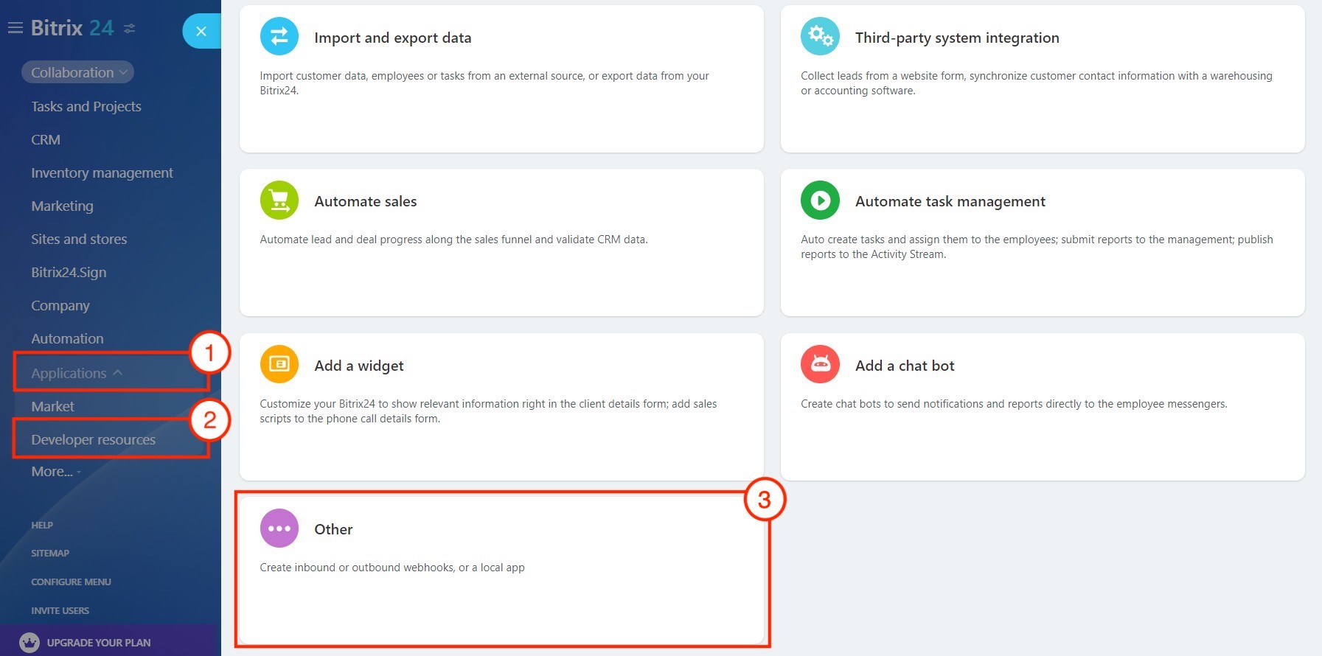
Task: Click the Import and export data arrows icon
Action: click(x=279, y=36)
